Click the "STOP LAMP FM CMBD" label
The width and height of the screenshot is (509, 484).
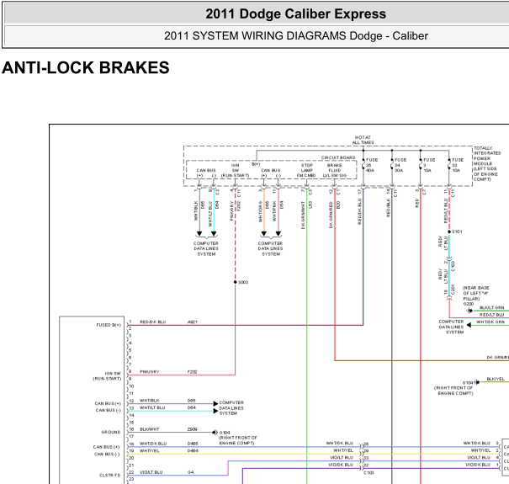point(306,170)
